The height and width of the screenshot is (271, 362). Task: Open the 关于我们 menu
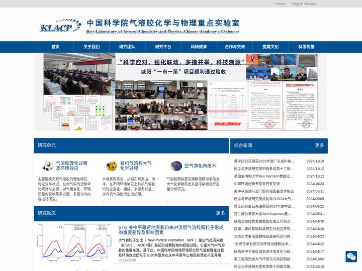[92, 47]
